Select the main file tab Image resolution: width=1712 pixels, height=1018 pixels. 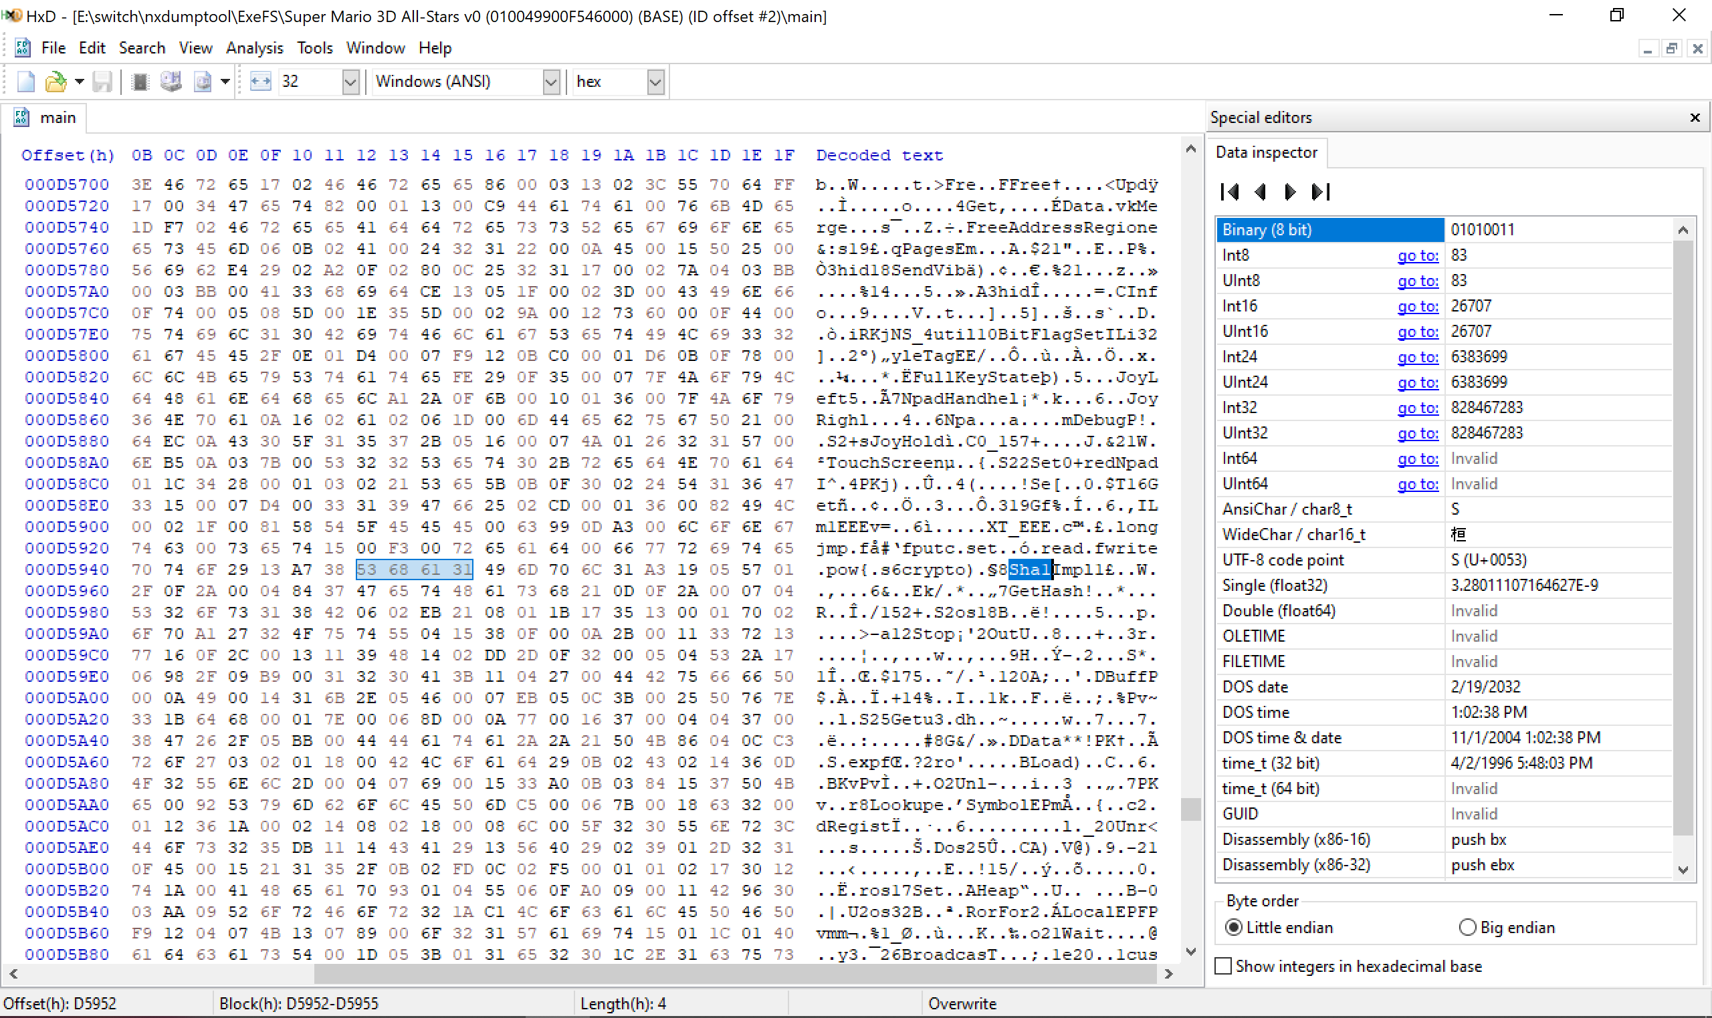(45, 117)
